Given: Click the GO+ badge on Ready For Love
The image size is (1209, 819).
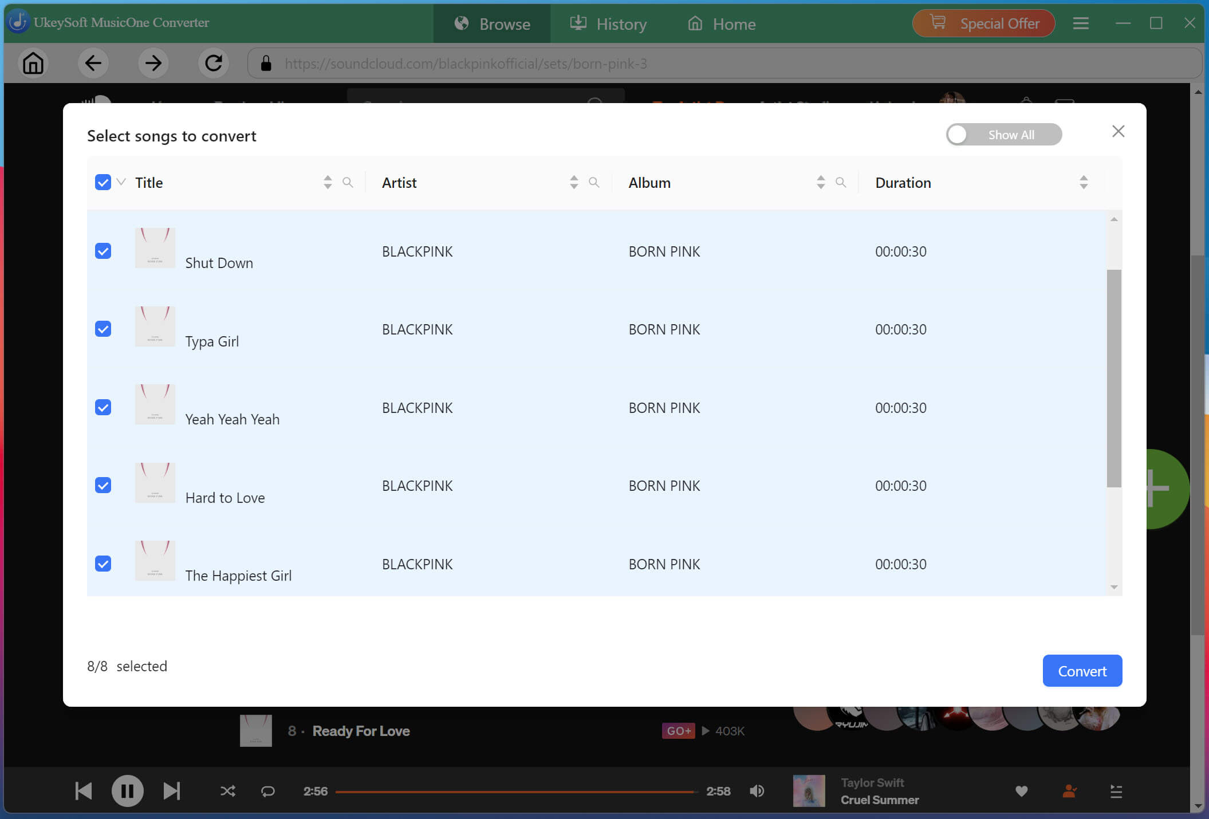Looking at the screenshot, I should (x=678, y=731).
